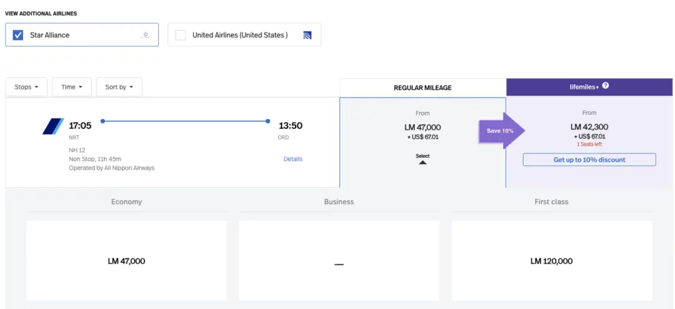Open the Stops filter dropdown
The width and height of the screenshot is (675, 309).
[x=26, y=87]
